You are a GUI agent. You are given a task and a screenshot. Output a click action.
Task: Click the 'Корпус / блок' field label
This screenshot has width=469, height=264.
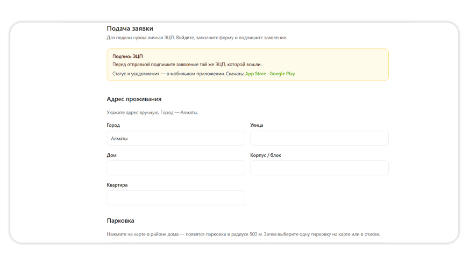point(266,155)
